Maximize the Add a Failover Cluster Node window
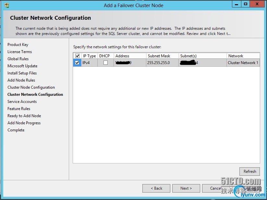The height and width of the screenshot is (200, 267). [x=245, y=4]
